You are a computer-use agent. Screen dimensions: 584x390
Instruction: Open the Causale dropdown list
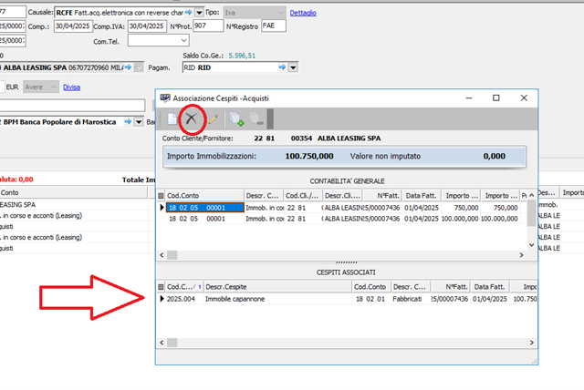point(199,12)
